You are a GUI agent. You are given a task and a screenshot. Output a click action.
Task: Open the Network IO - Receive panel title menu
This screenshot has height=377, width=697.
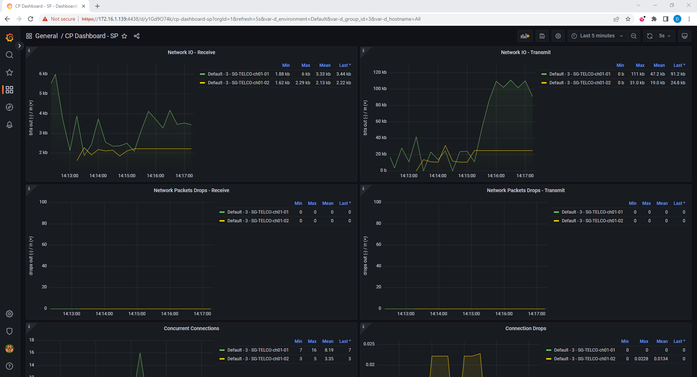click(192, 52)
